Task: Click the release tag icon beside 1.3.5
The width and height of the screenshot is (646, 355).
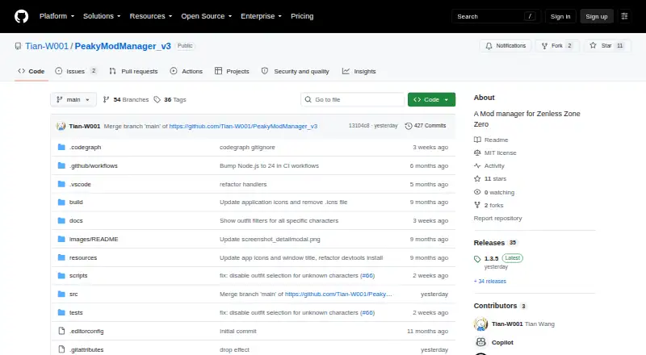Action: pos(477,259)
